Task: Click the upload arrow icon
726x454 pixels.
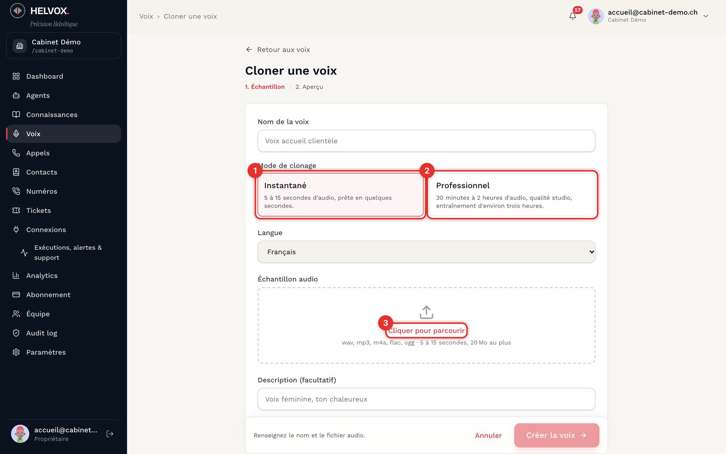Action: pyautogui.click(x=427, y=312)
